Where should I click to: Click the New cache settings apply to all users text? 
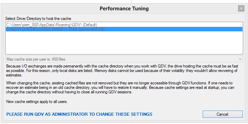(x=37, y=102)
